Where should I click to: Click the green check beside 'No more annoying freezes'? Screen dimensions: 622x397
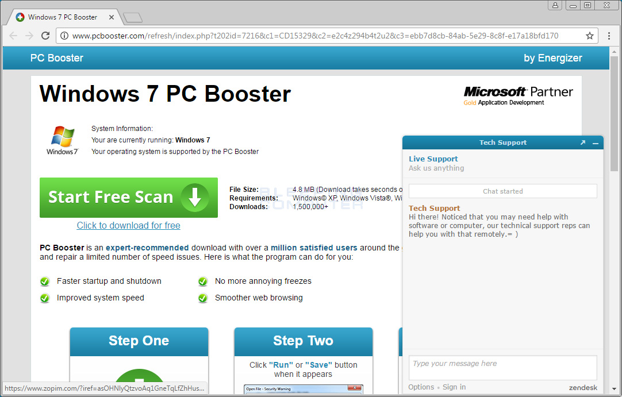pos(203,282)
